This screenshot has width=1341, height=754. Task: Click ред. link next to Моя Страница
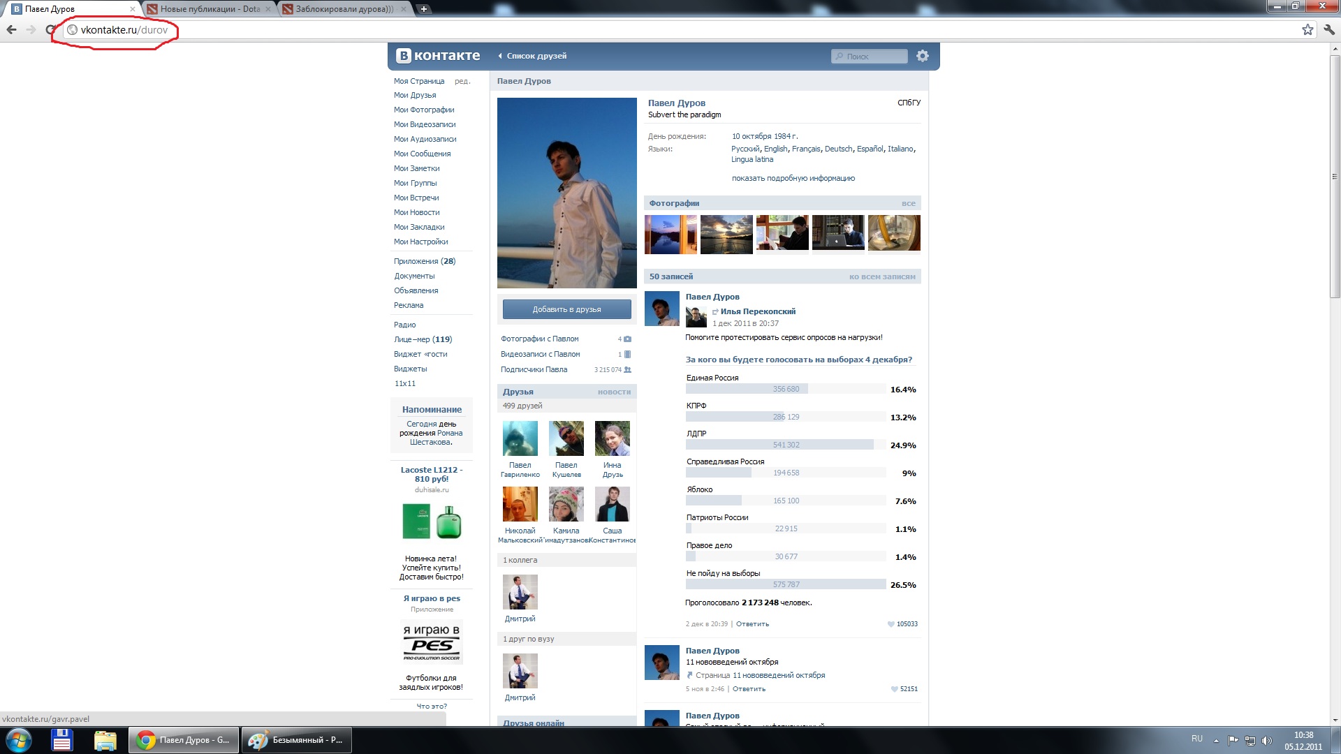[462, 82]
